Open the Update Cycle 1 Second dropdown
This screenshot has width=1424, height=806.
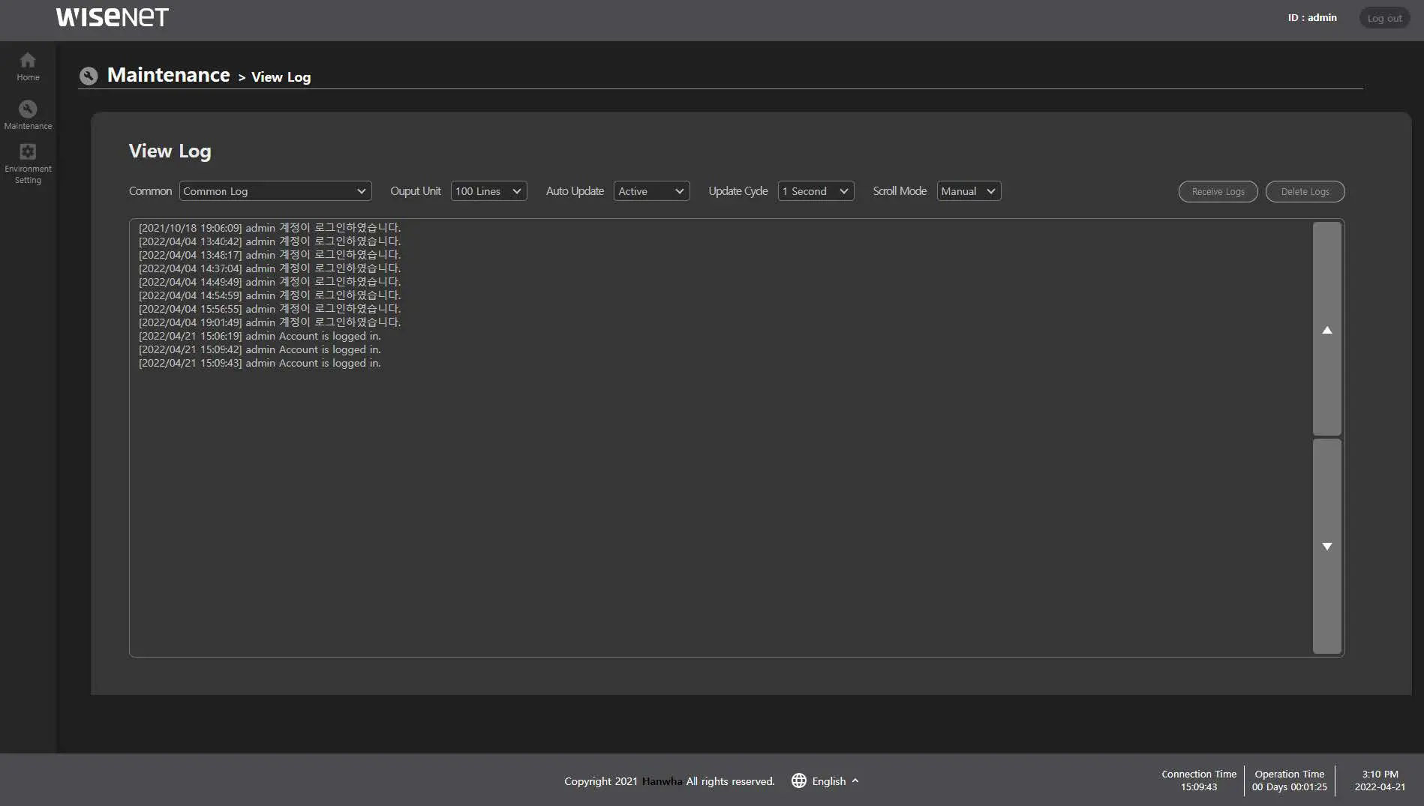tap(816, 191)
